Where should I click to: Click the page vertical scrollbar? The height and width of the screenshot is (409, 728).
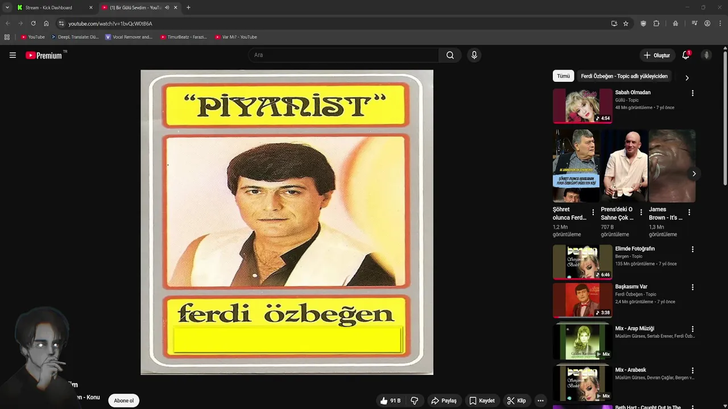click(x=725, y=118)
